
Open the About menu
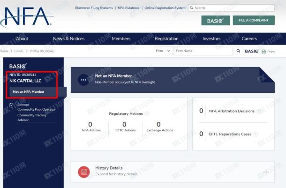(x=22, y=38)
